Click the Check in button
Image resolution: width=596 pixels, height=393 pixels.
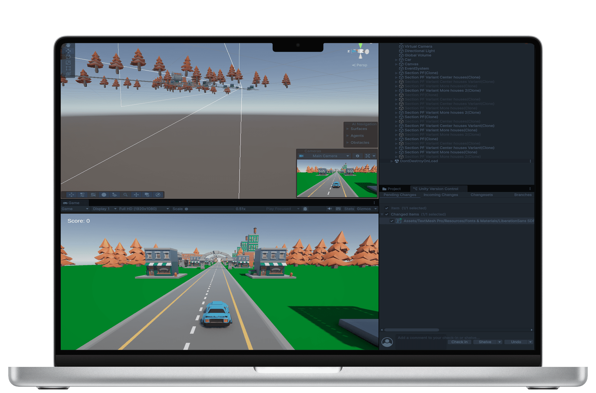(459, 342)
